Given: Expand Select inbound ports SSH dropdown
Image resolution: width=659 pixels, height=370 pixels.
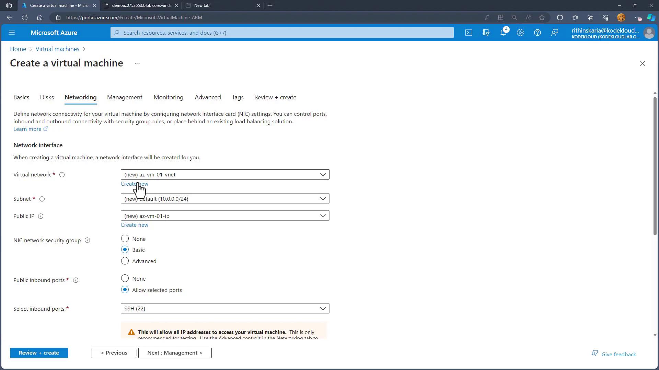Looking at the screenshot, I should click(225, 309).
